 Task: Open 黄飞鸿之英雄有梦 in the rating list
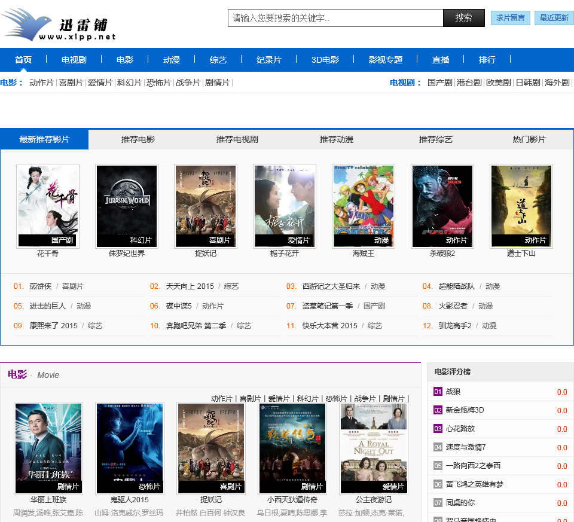tap(474, 484)
